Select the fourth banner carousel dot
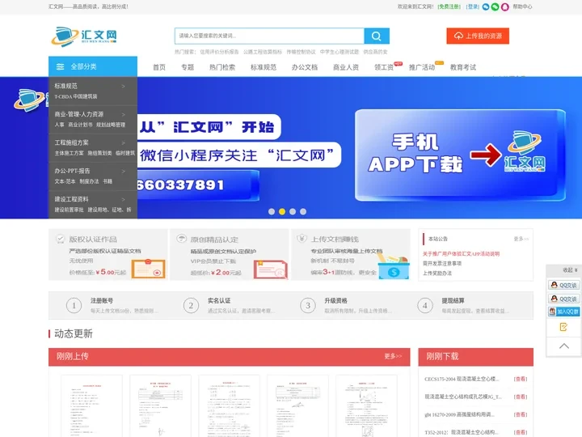The image size is (582, 437). pyautogui.click(x=303, y=211)
